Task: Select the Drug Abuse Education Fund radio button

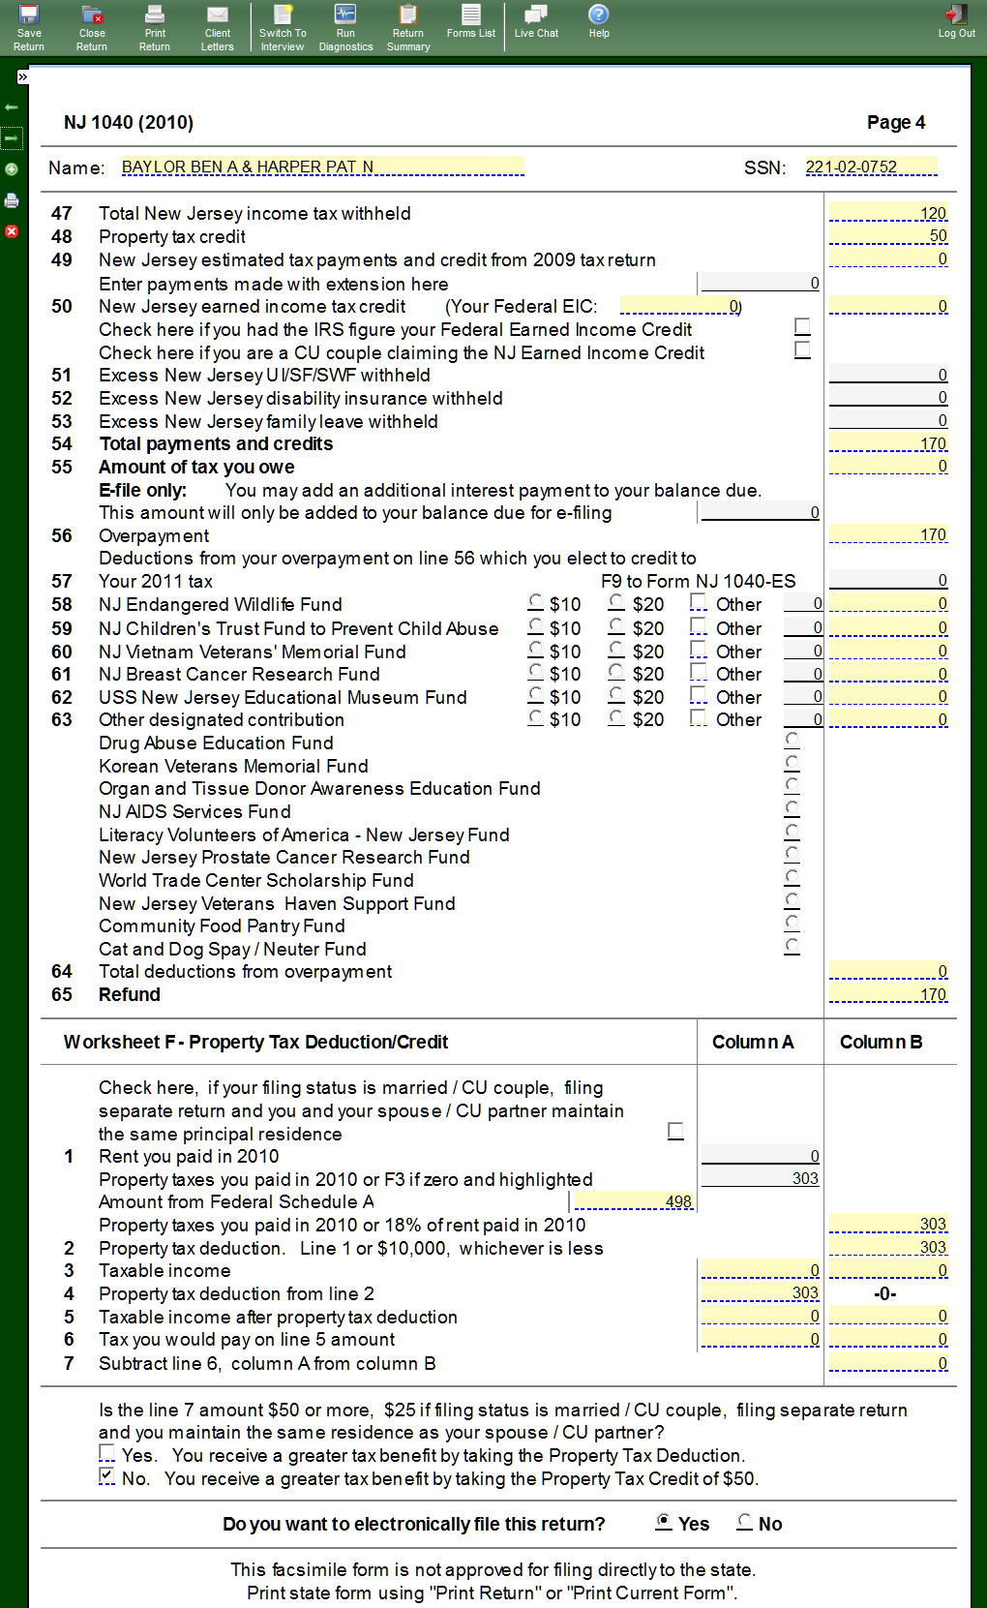Action: point(792,741)
